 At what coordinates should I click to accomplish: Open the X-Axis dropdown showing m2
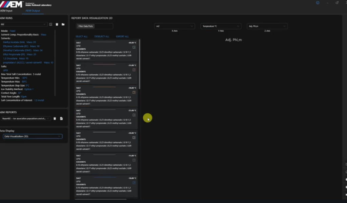click(x=175, y=26)
